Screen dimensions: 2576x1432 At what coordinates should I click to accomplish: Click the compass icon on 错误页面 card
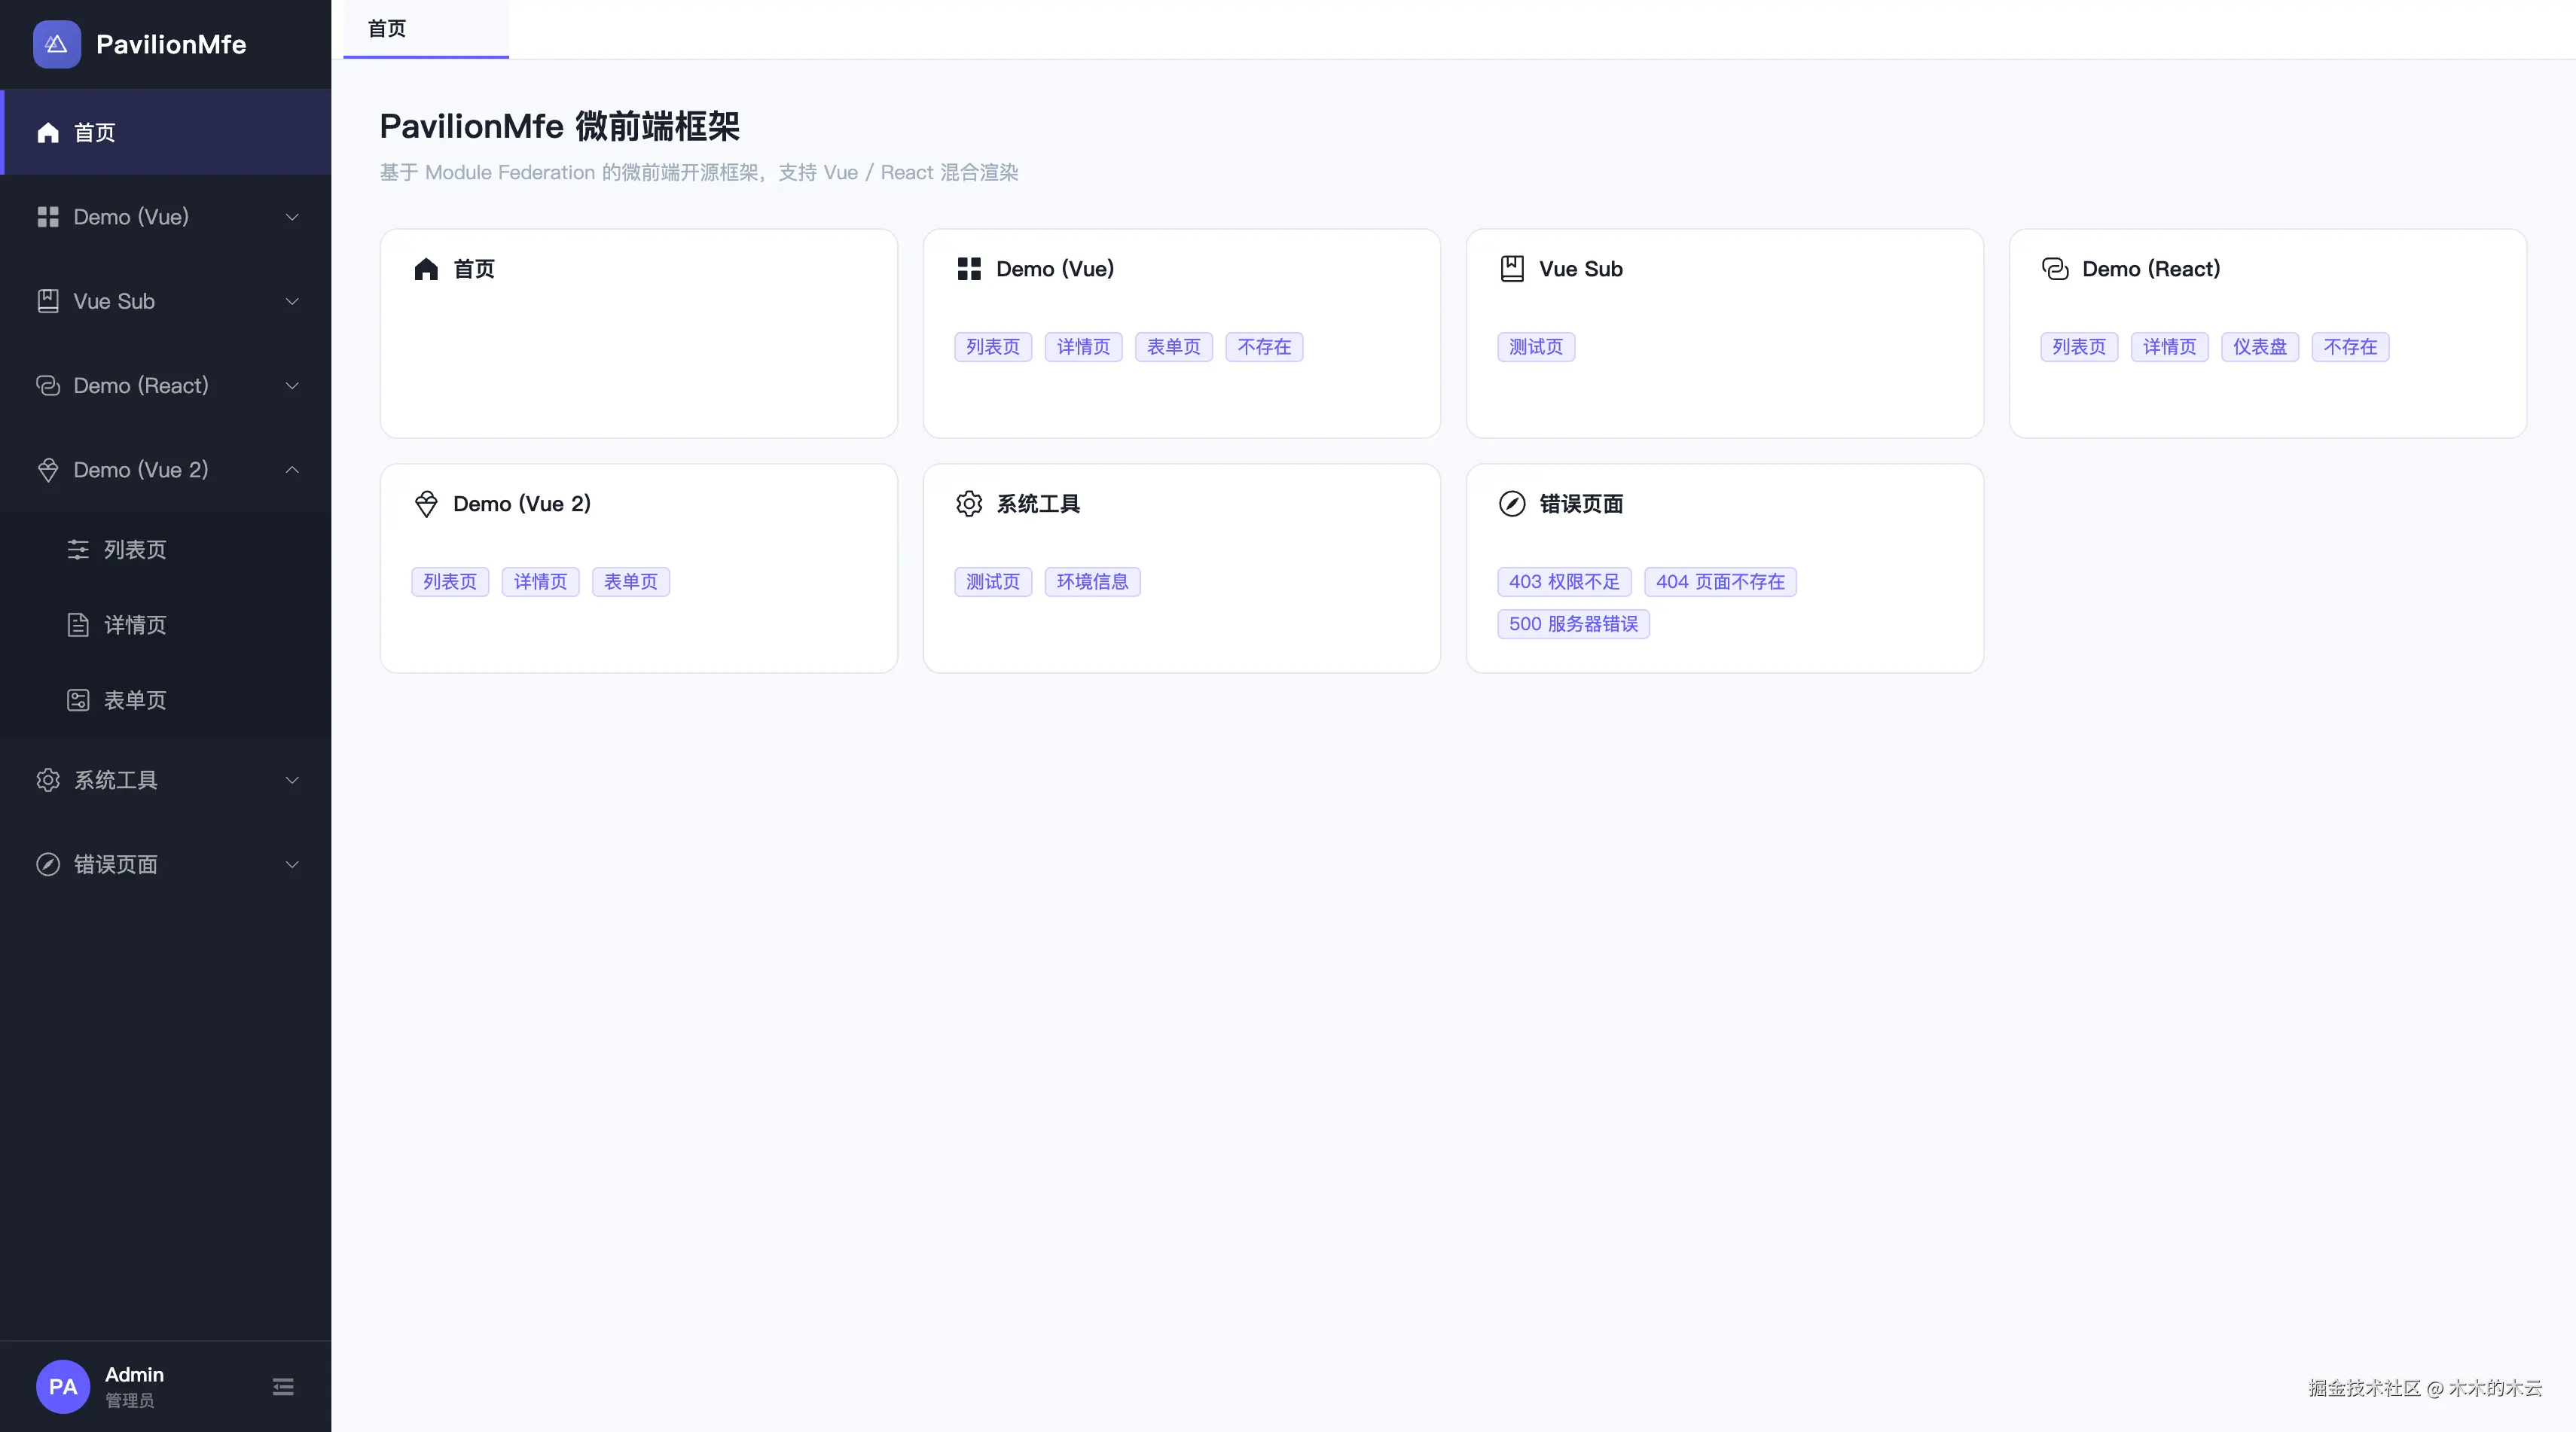pyautogui.click(x=1512, y=504)
